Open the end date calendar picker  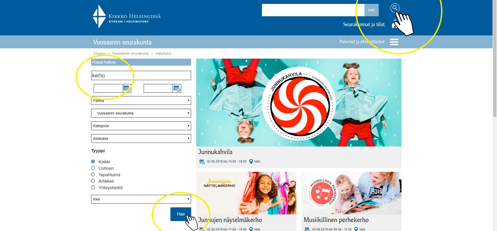[x=177, y=88]
